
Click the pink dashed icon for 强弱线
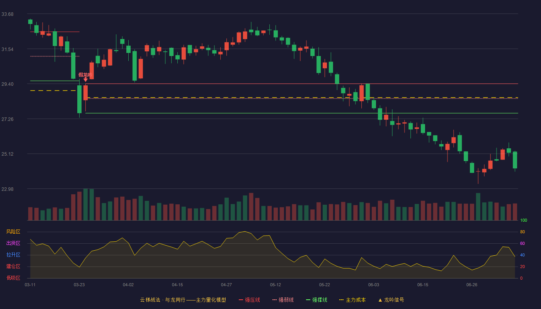(x=274, y=300)
